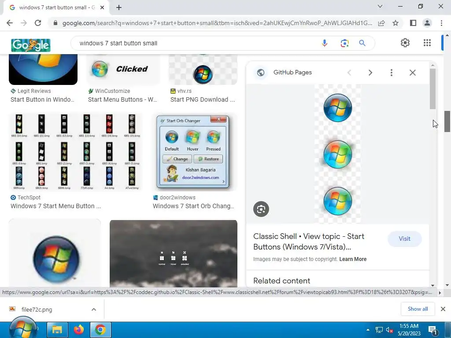Open Google quick settings gear

point(405,43)
